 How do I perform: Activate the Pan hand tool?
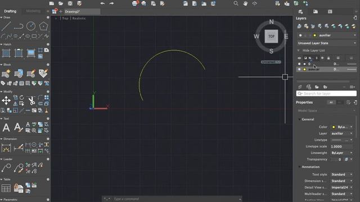(x=245, y=3)
